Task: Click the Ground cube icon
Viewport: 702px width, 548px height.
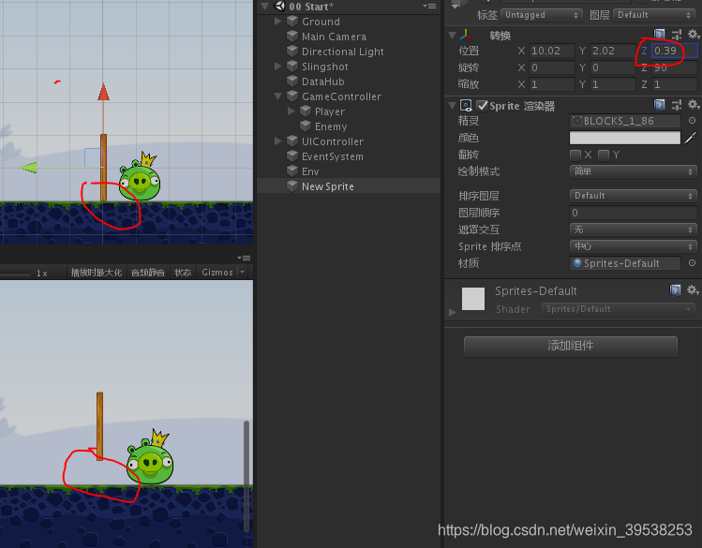Action: 292,21
